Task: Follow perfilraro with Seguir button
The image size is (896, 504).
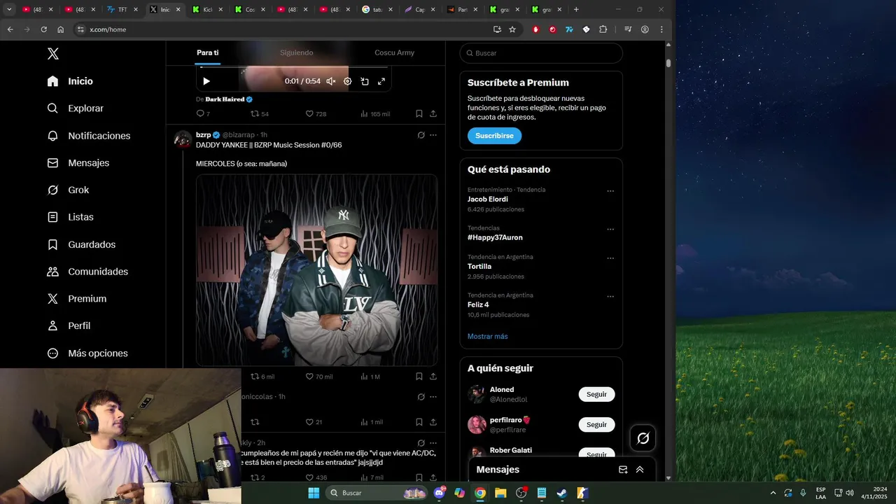Action: point(596,425)
